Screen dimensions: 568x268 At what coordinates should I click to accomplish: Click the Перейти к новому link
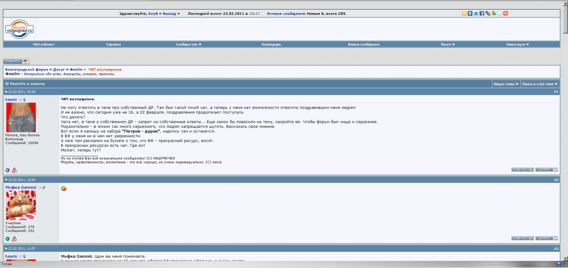[27, 84]
